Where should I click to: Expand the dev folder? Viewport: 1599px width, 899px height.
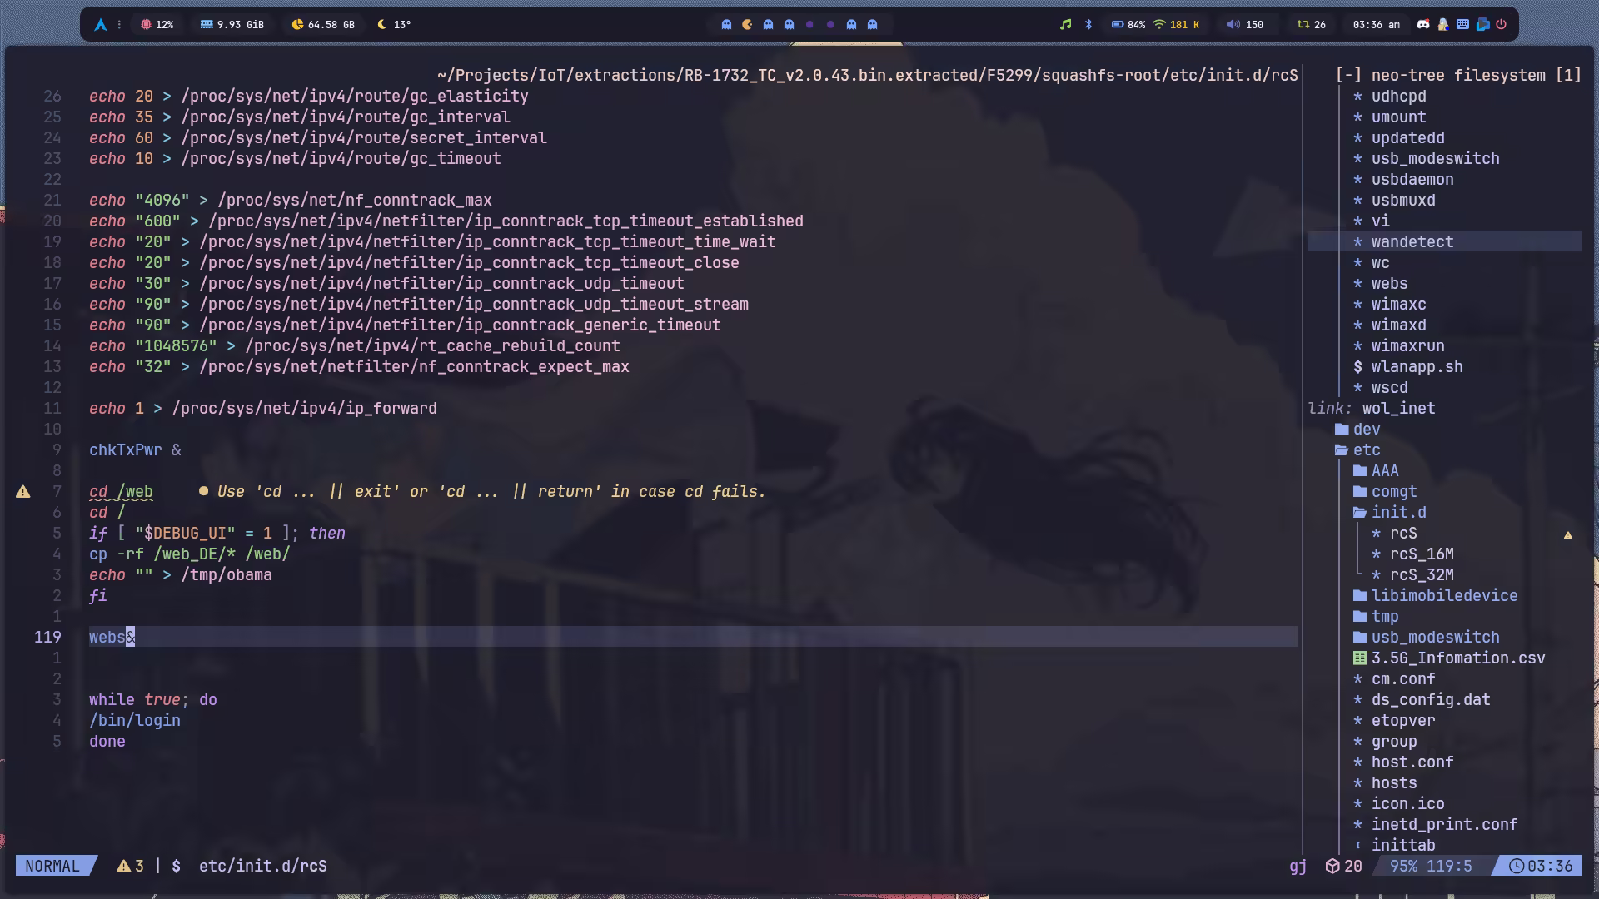[1366, 430]
